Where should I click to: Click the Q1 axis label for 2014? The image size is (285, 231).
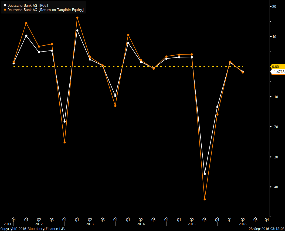tap(128, 220)
